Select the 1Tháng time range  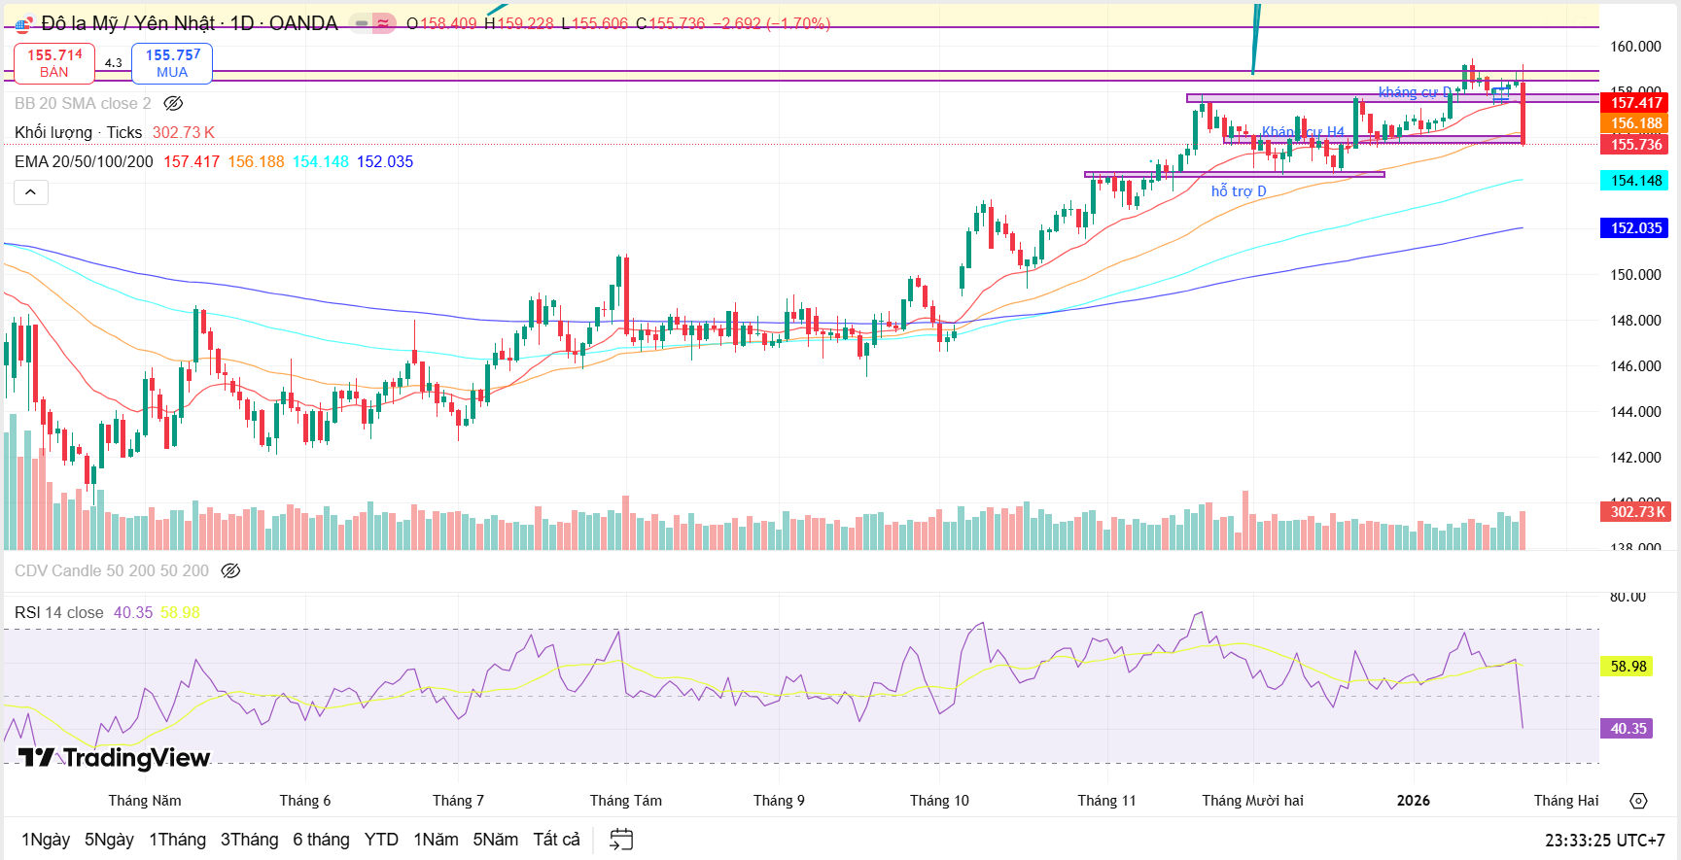tap(177, 840)
